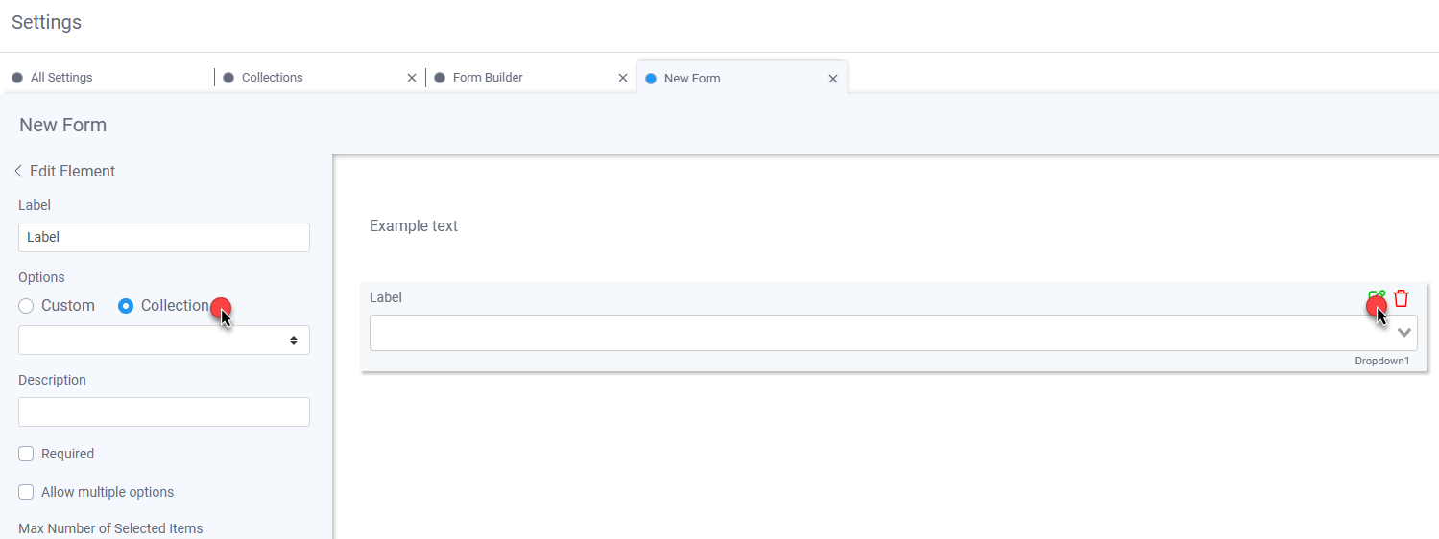Switch to All Settings tab
1439x539 pixels.
[61, 78]
